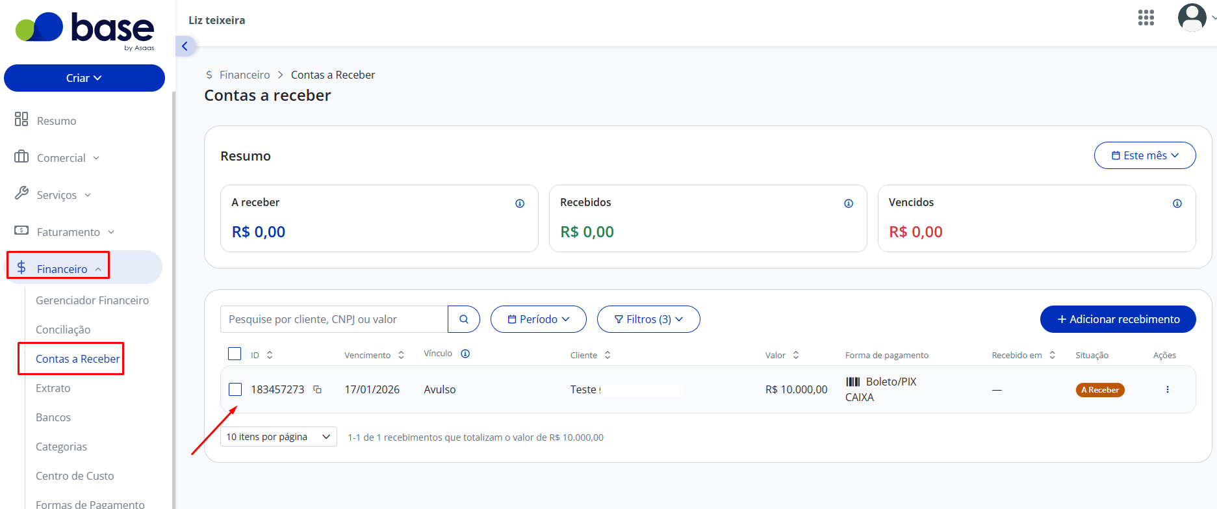Click the info icon beside Vencidos
The width and height of the screenshot is (1217, 509).
pyautogui.click(x=1177, y=203)
